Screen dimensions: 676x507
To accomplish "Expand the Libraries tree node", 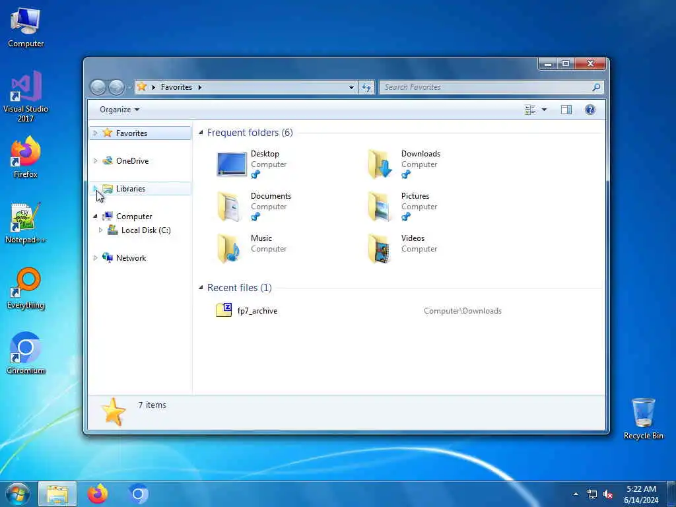I will tap(95, 188).
